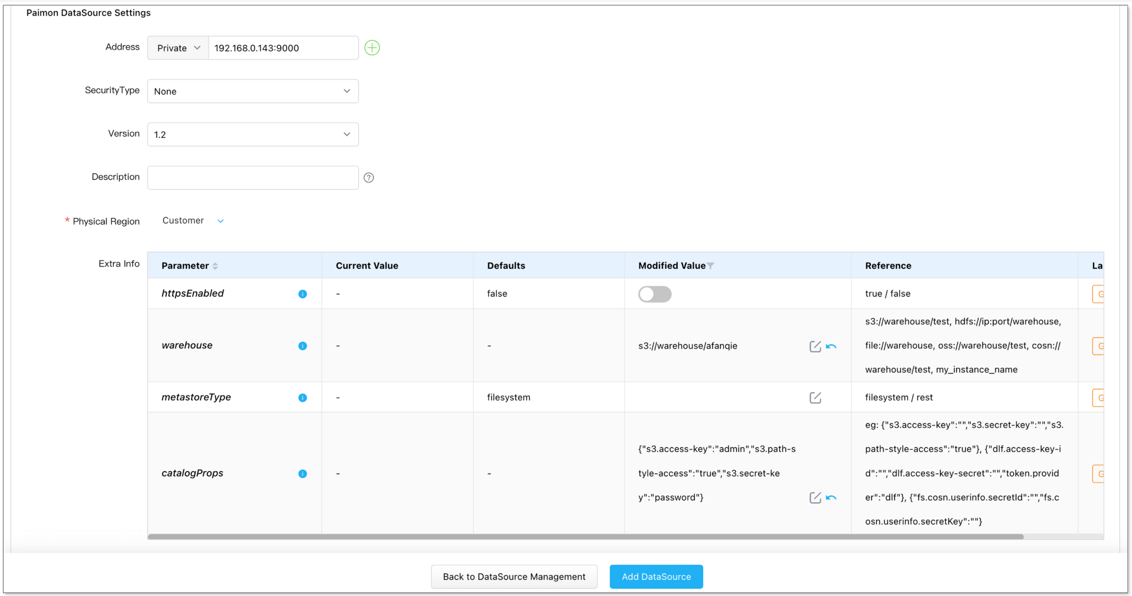Open the Private address type dropdown
This screenshot has width=1132, height=596.
[178, 48]
